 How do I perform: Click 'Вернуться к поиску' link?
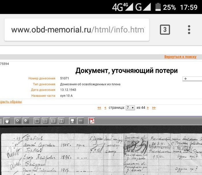point(180,57)
